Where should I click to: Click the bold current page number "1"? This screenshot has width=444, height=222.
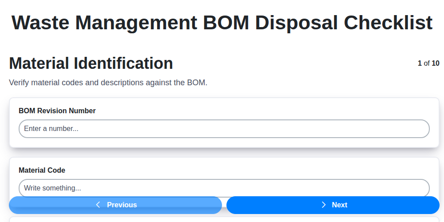(420, 63)
